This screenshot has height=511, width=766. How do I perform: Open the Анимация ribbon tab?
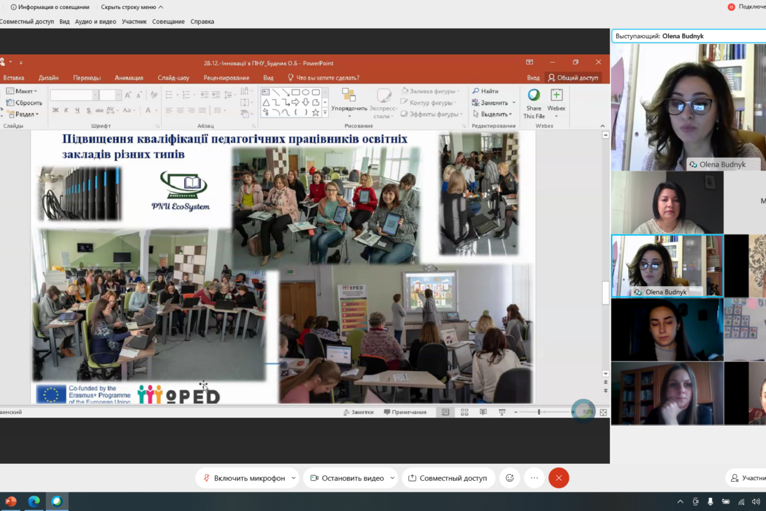[129, 78]
